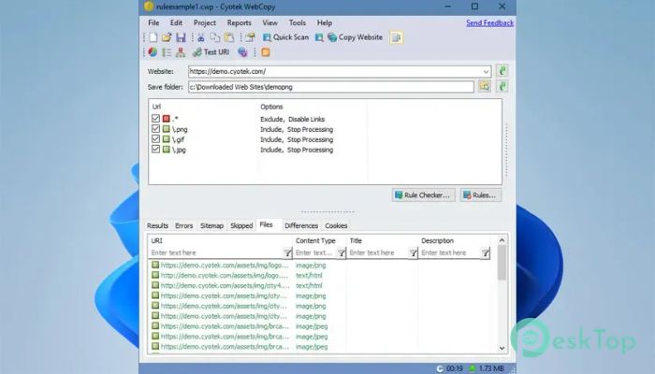This screenshot has width=655, height=374.
Task: Open the Content Type filter funnel
Action: click(342, 253)
